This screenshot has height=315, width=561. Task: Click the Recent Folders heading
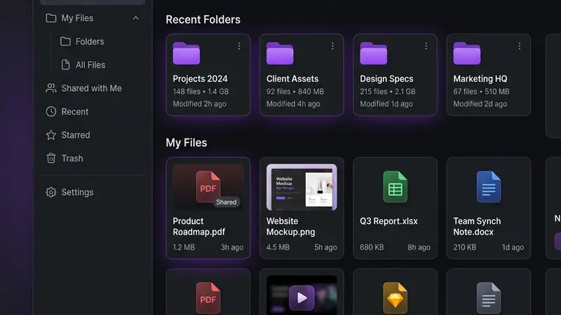point(203,20)
